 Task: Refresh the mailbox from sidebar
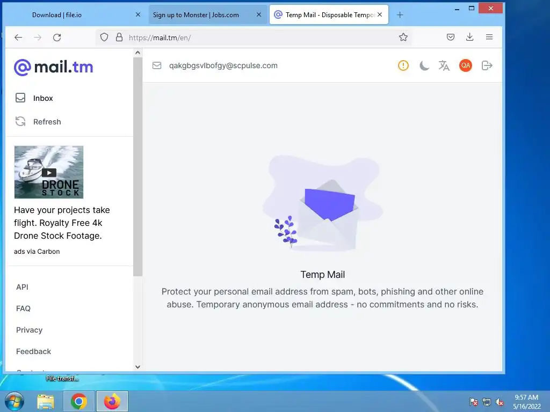pyautogui.click(x=47, y=122)
